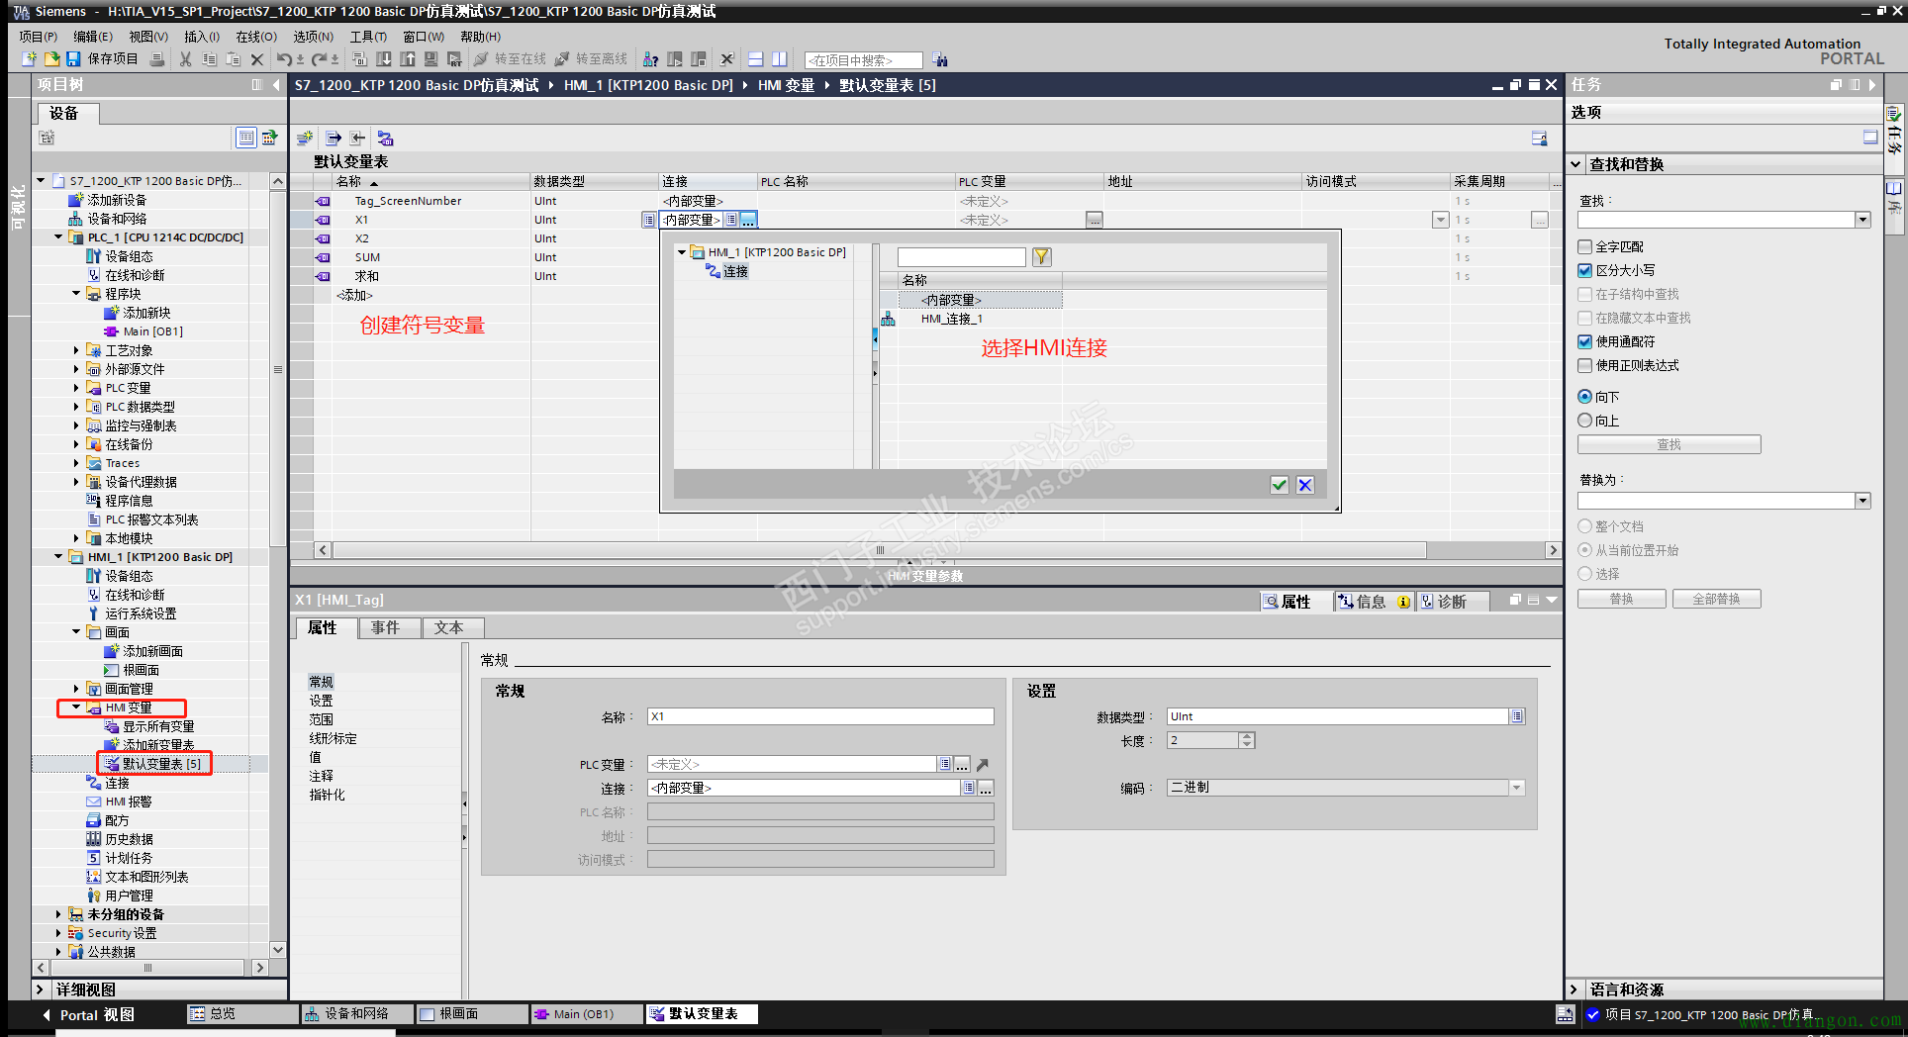This screenshot has height=1037, width=1908.
Task: Click the go-to PLC tag arrow icon
Action: pos(983,764)
